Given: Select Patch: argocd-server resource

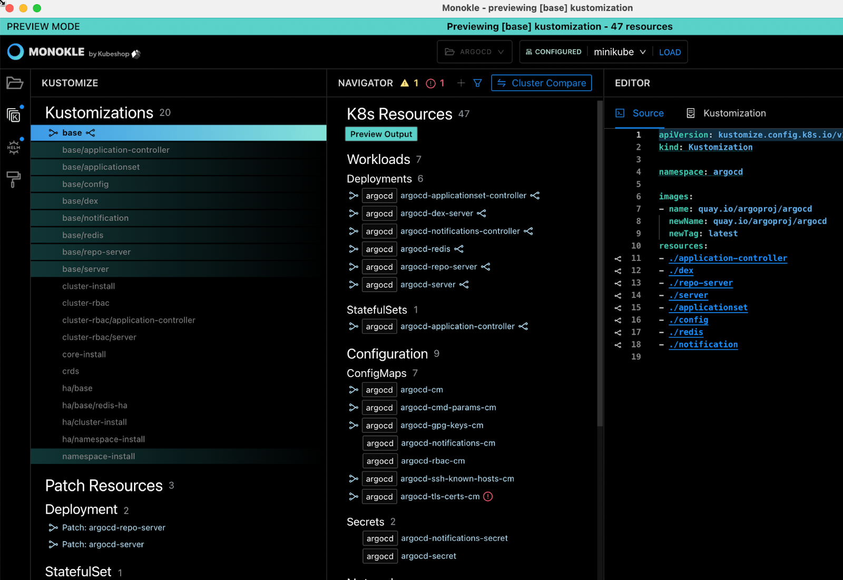Looking at the screenshot, I should (103, 545).
